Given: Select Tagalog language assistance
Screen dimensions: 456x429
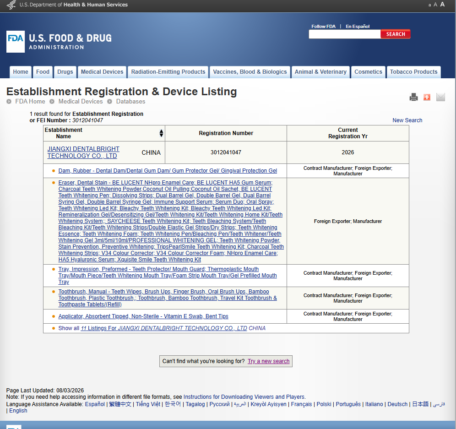Looking at the screenshot, I should [x=195, y=404].
